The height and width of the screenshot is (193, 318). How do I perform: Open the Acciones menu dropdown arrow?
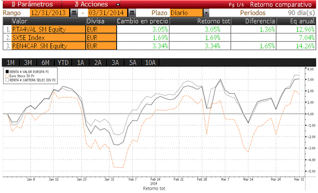[118, 4]
